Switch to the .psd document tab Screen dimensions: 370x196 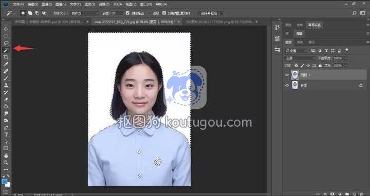click(49, 22)
